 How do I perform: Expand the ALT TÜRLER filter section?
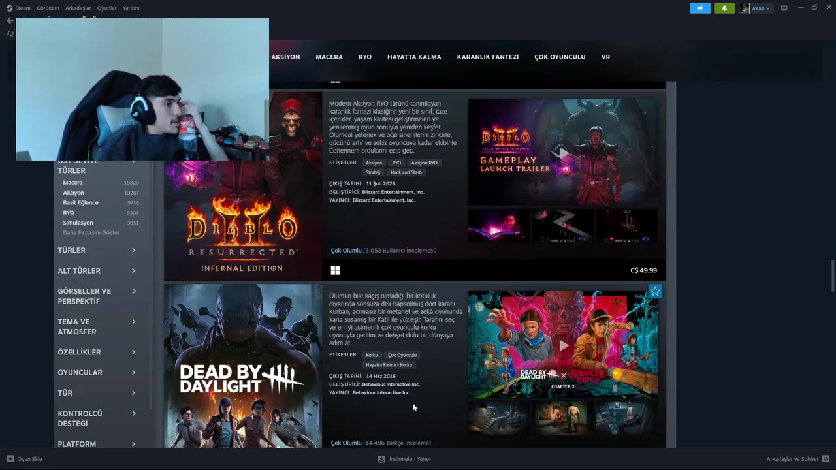[x=97, y=271]
